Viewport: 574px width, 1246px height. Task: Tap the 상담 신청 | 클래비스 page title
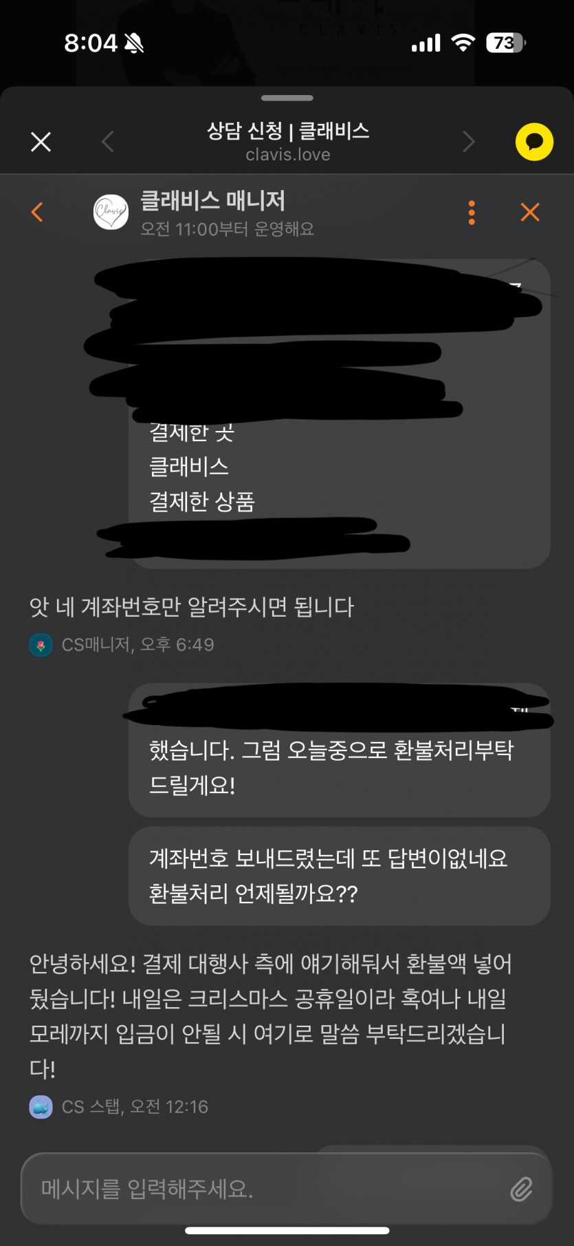(x=288, y=130)
